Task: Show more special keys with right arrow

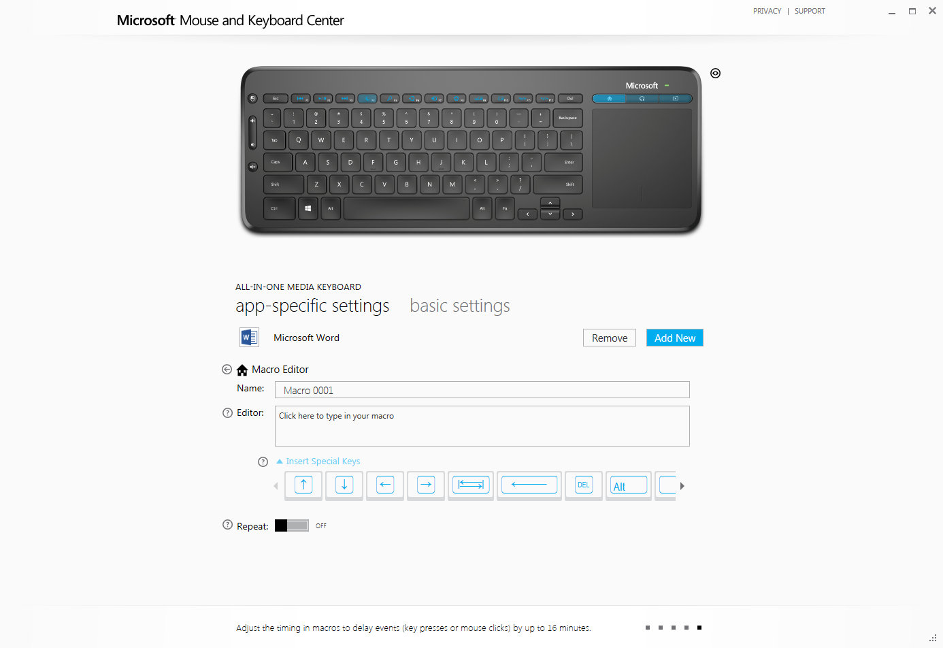Action: (x=682, y=486)
